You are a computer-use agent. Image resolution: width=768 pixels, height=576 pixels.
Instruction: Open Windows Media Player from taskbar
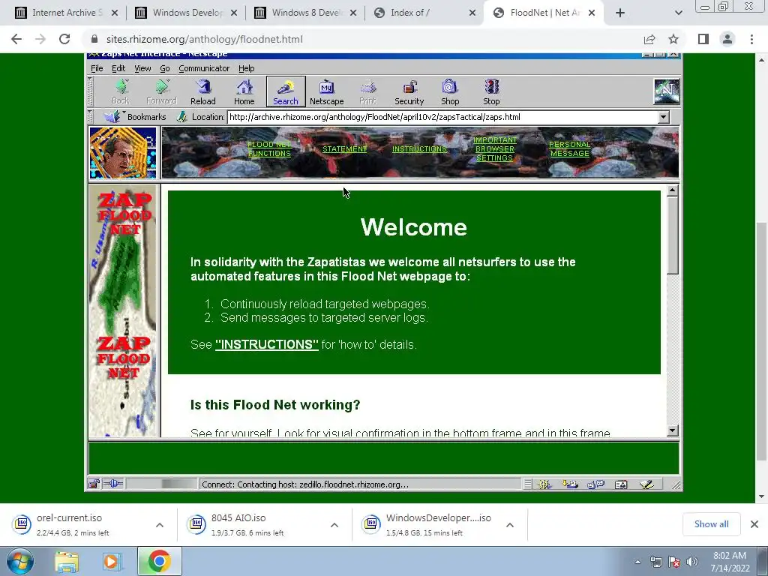pyautogui.click(x=111, y=561)
